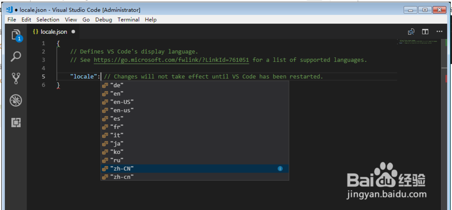Click the "locale" key on line 5
The image size is (452, 210).
click(x=84, y=77)
